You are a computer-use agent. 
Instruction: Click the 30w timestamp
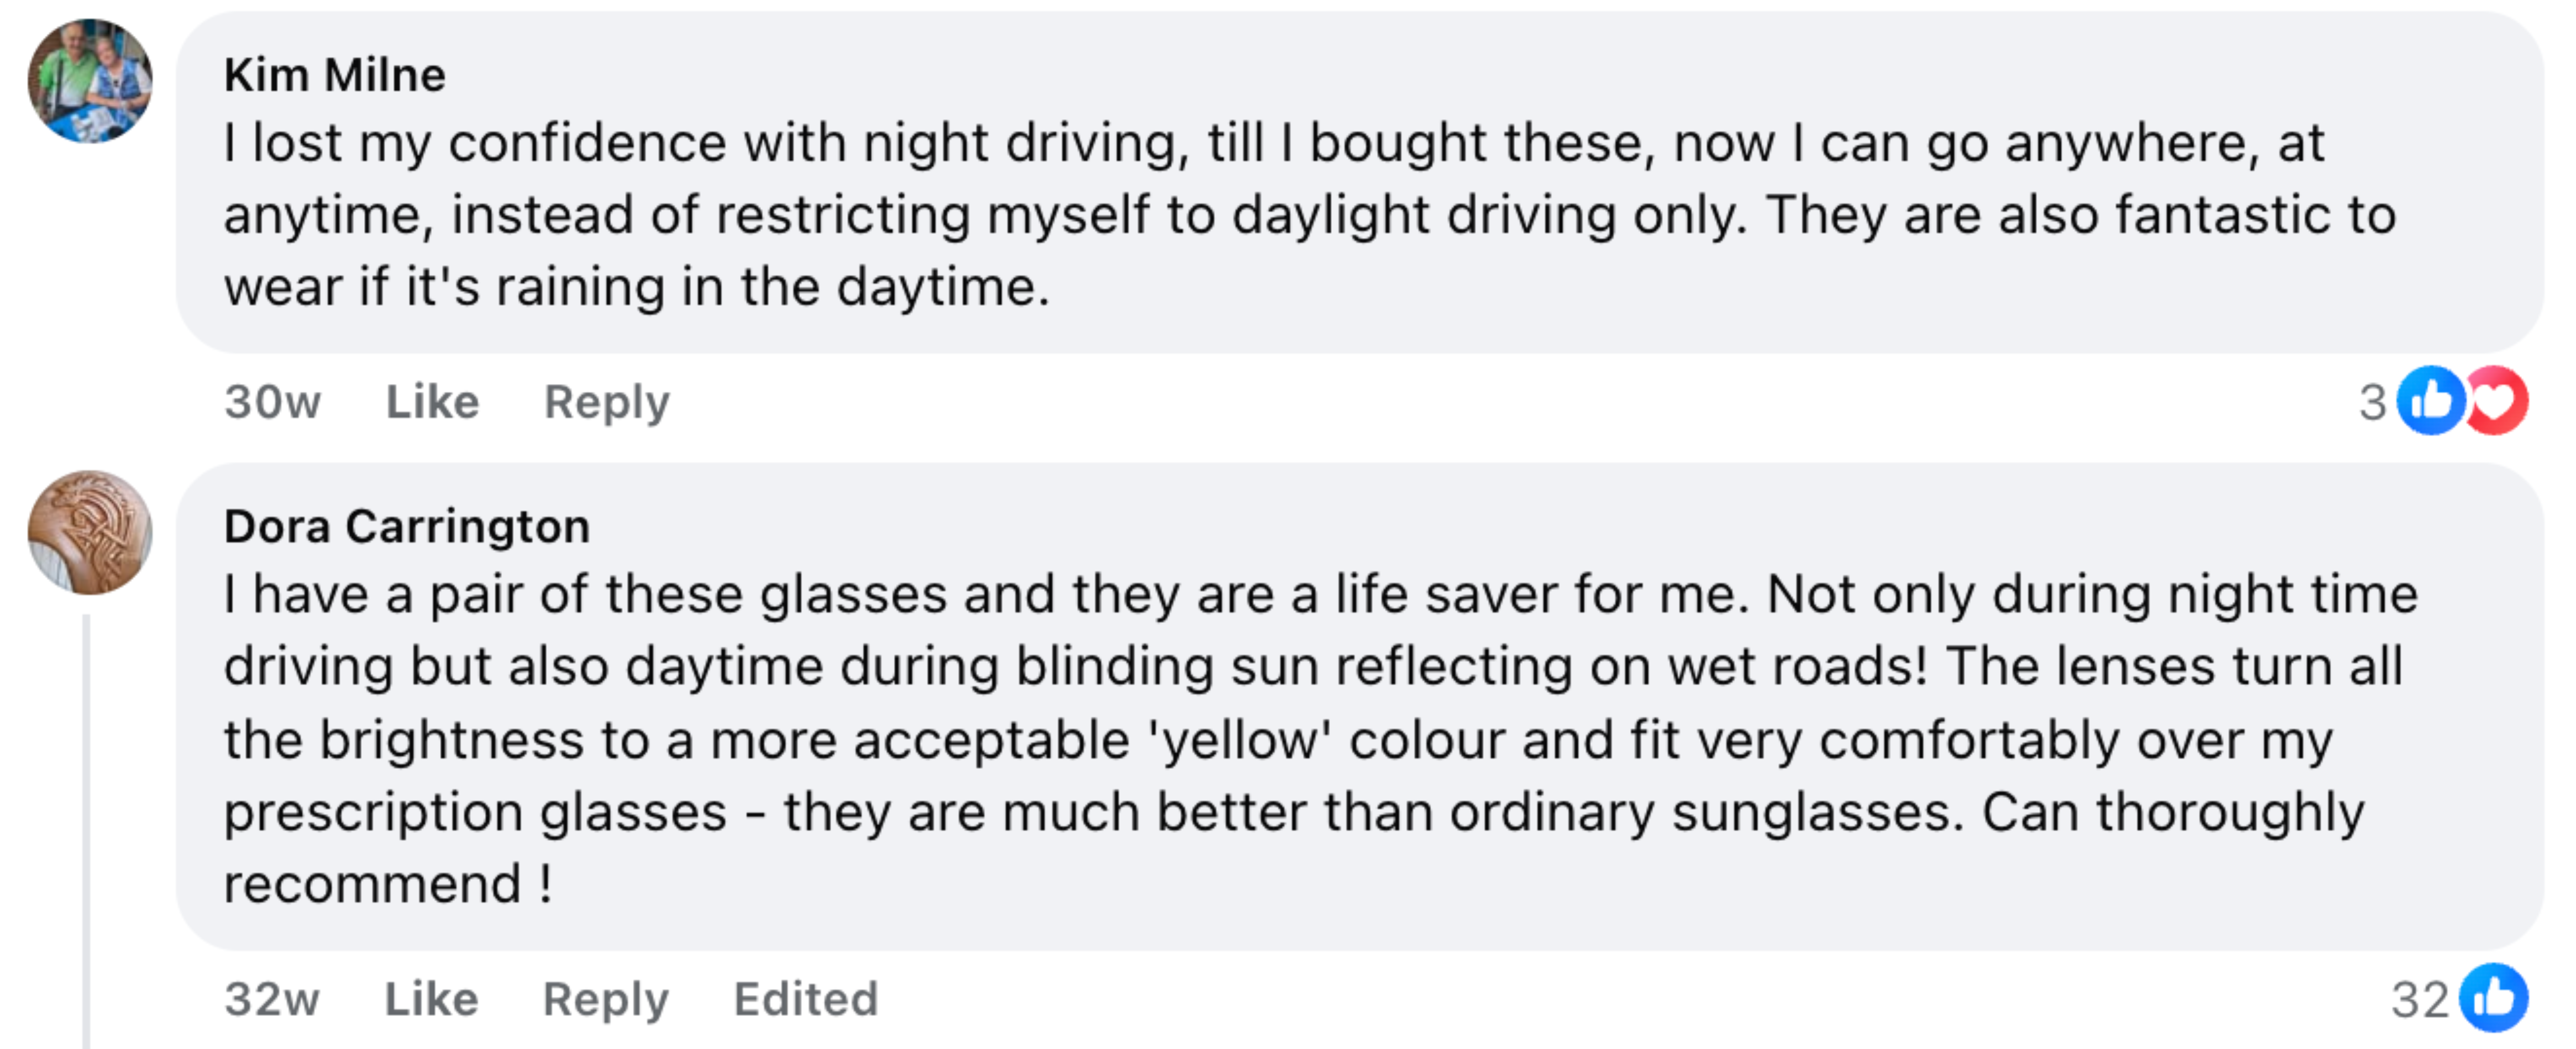[272, 402]
